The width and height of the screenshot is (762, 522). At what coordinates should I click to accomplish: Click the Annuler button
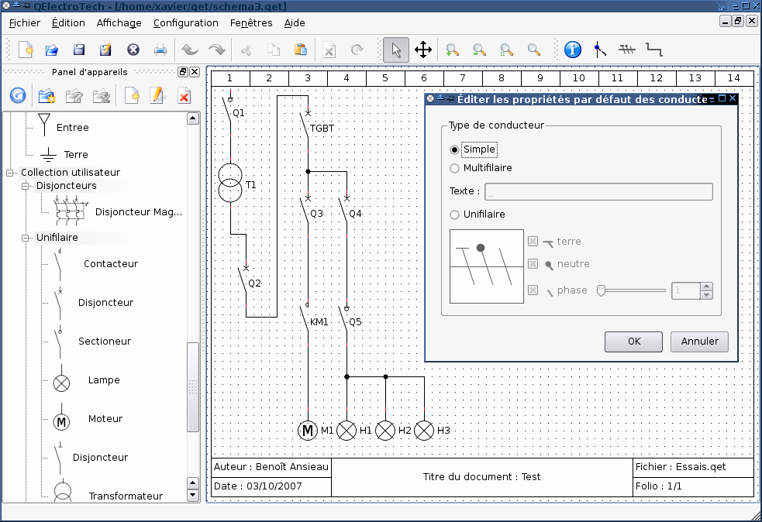pyautogui.click(x=699, y=342)
